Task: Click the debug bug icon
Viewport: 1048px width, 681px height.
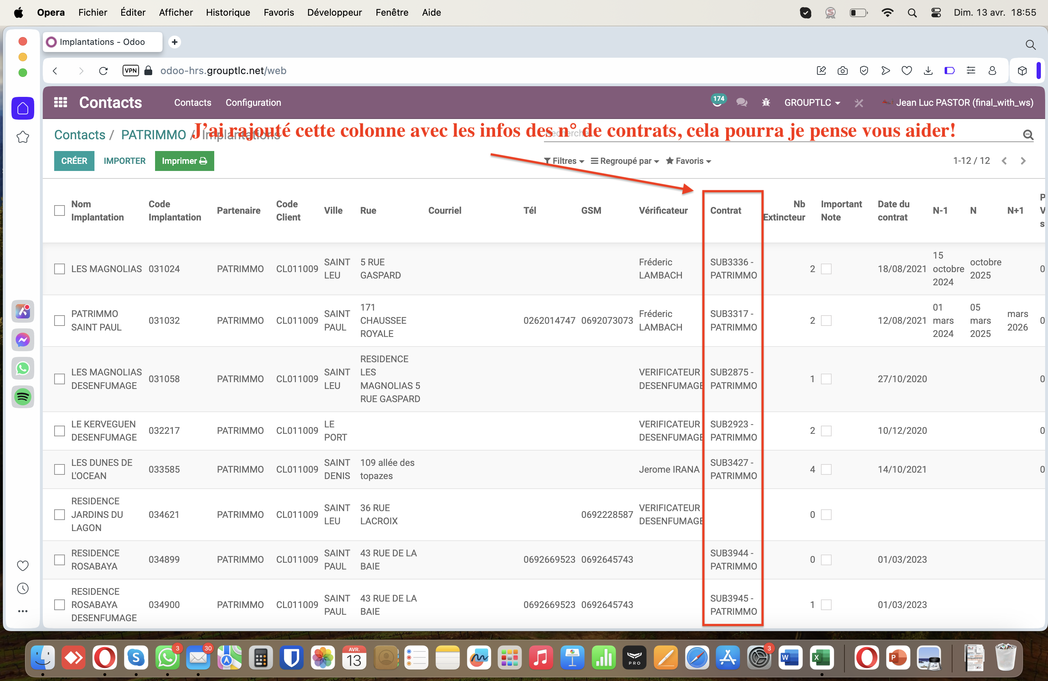Action: tap(766, 103)
